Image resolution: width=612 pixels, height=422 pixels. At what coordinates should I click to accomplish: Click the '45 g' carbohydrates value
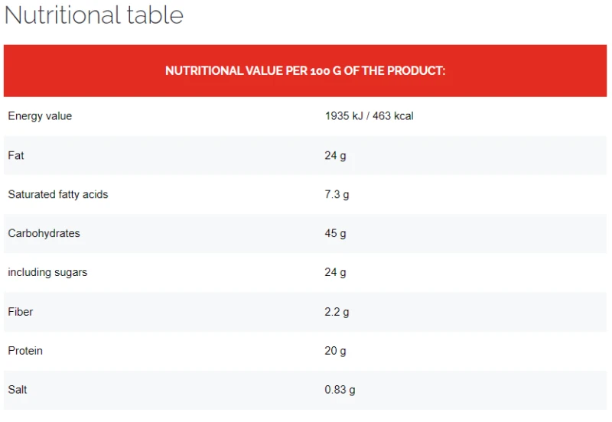point(335,233)
